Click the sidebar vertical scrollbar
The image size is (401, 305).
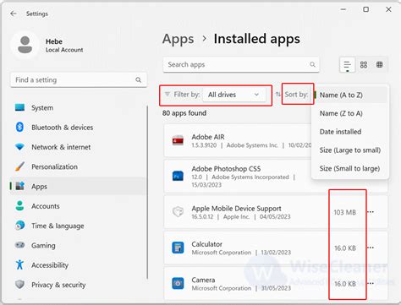click(x=147, y=193)
